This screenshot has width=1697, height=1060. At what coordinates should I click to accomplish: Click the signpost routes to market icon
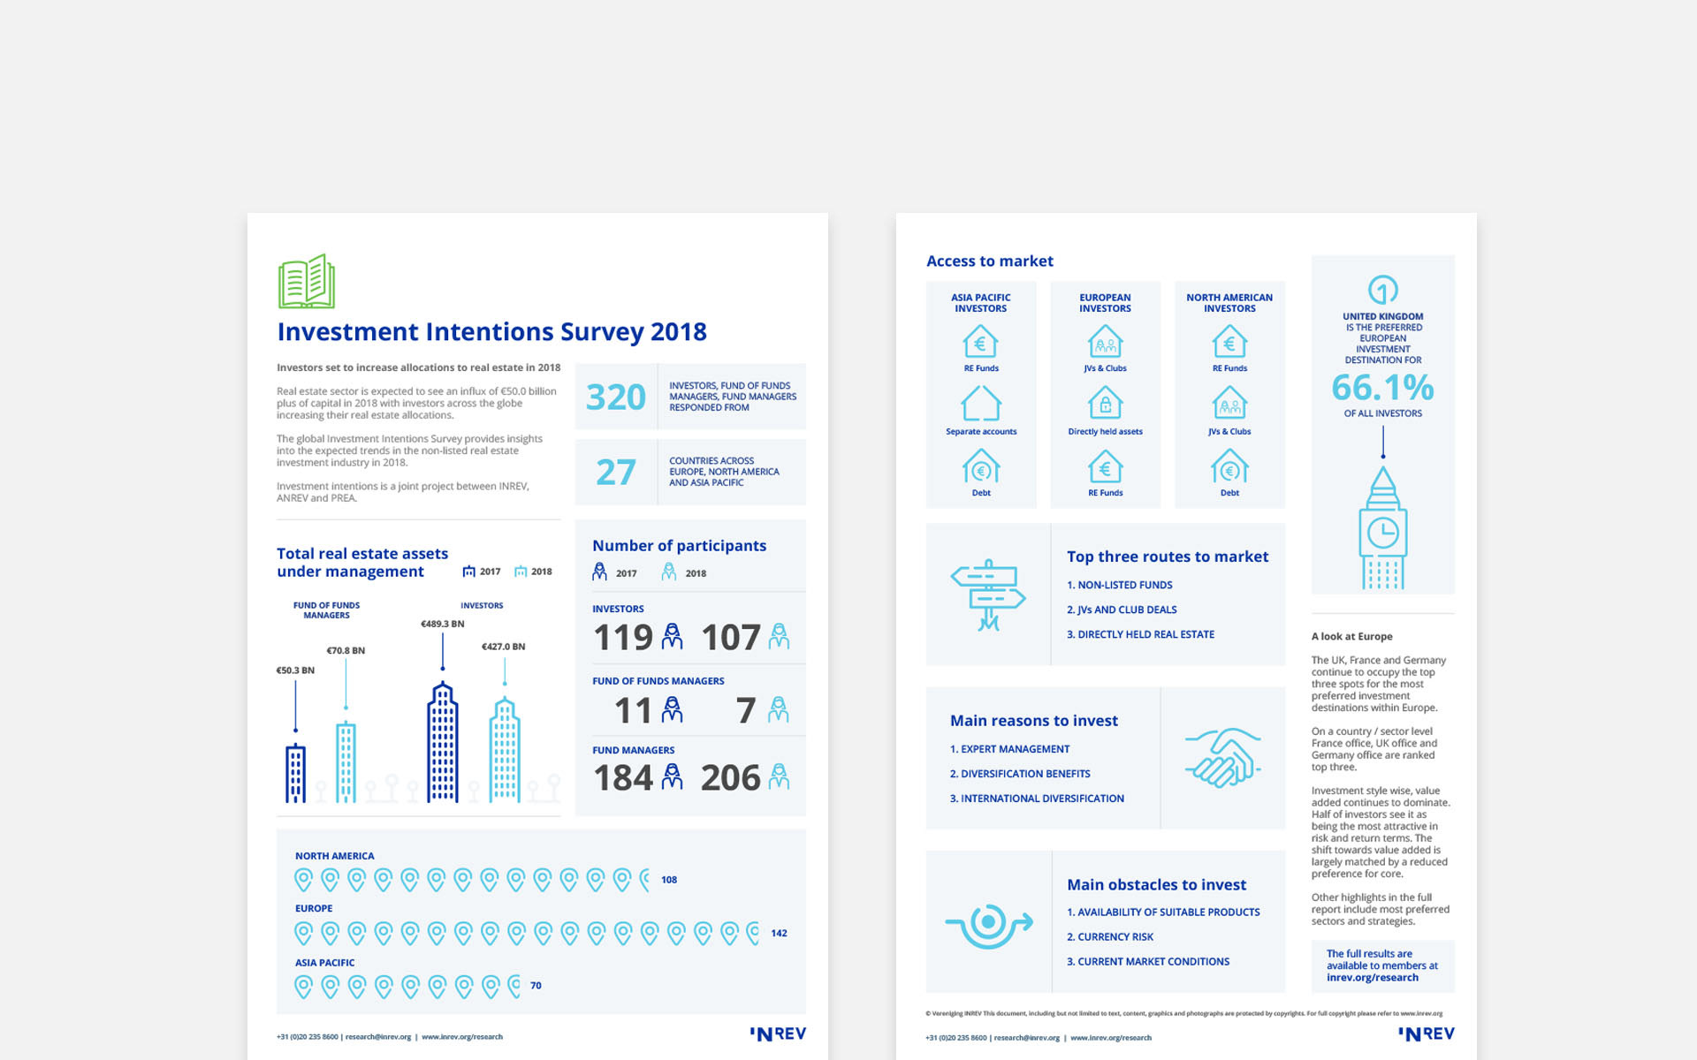(x=988, y=594)
